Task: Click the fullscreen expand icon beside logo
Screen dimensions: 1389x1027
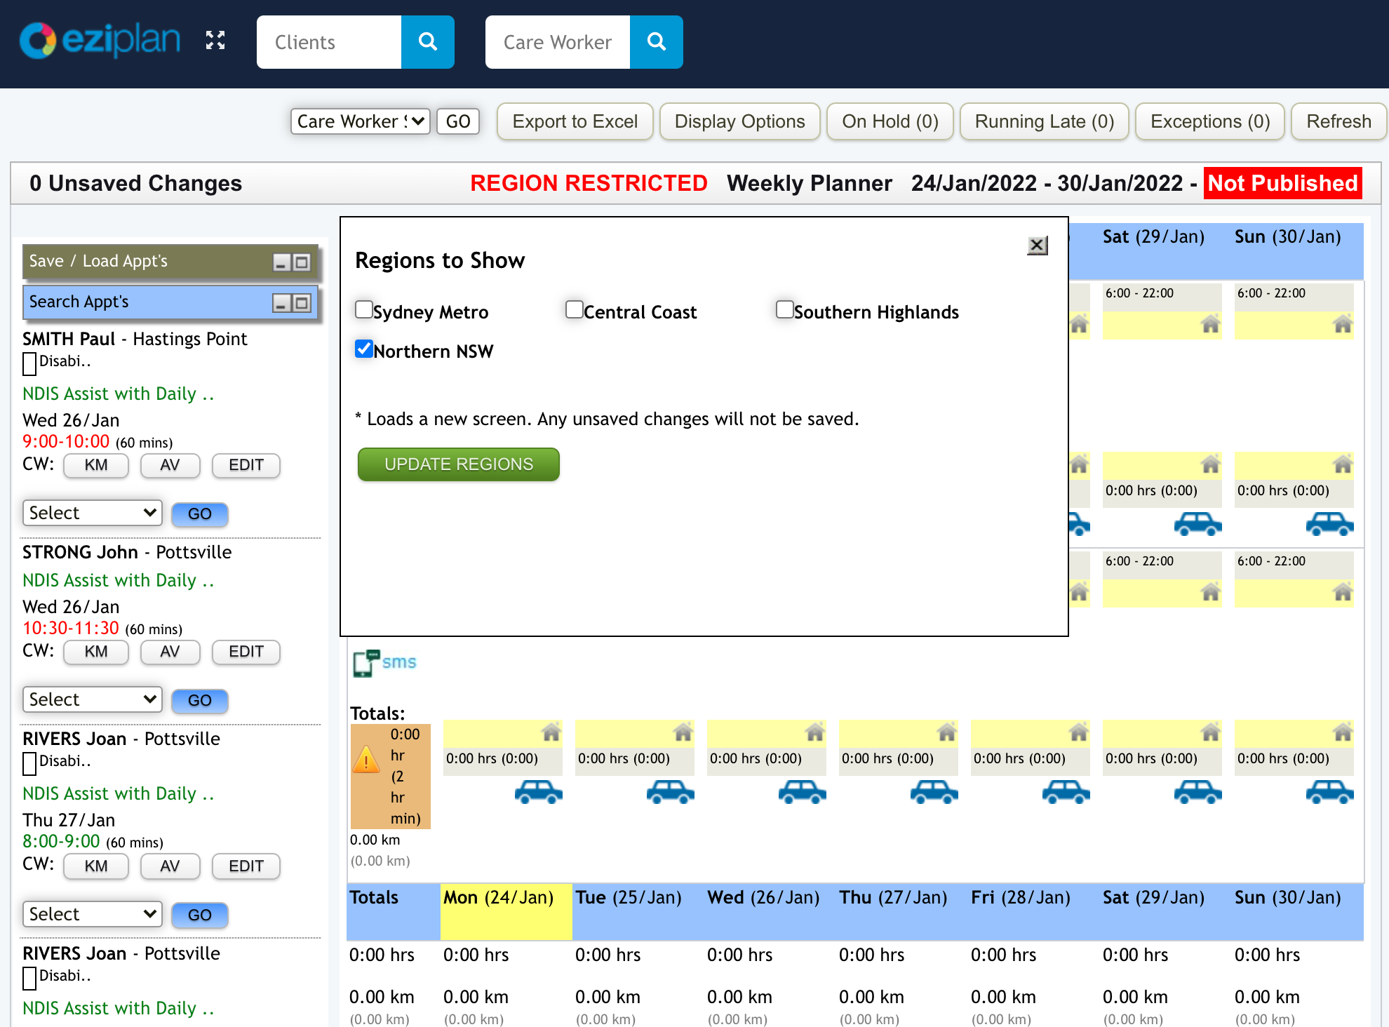Action: click(x=215, y=41)
